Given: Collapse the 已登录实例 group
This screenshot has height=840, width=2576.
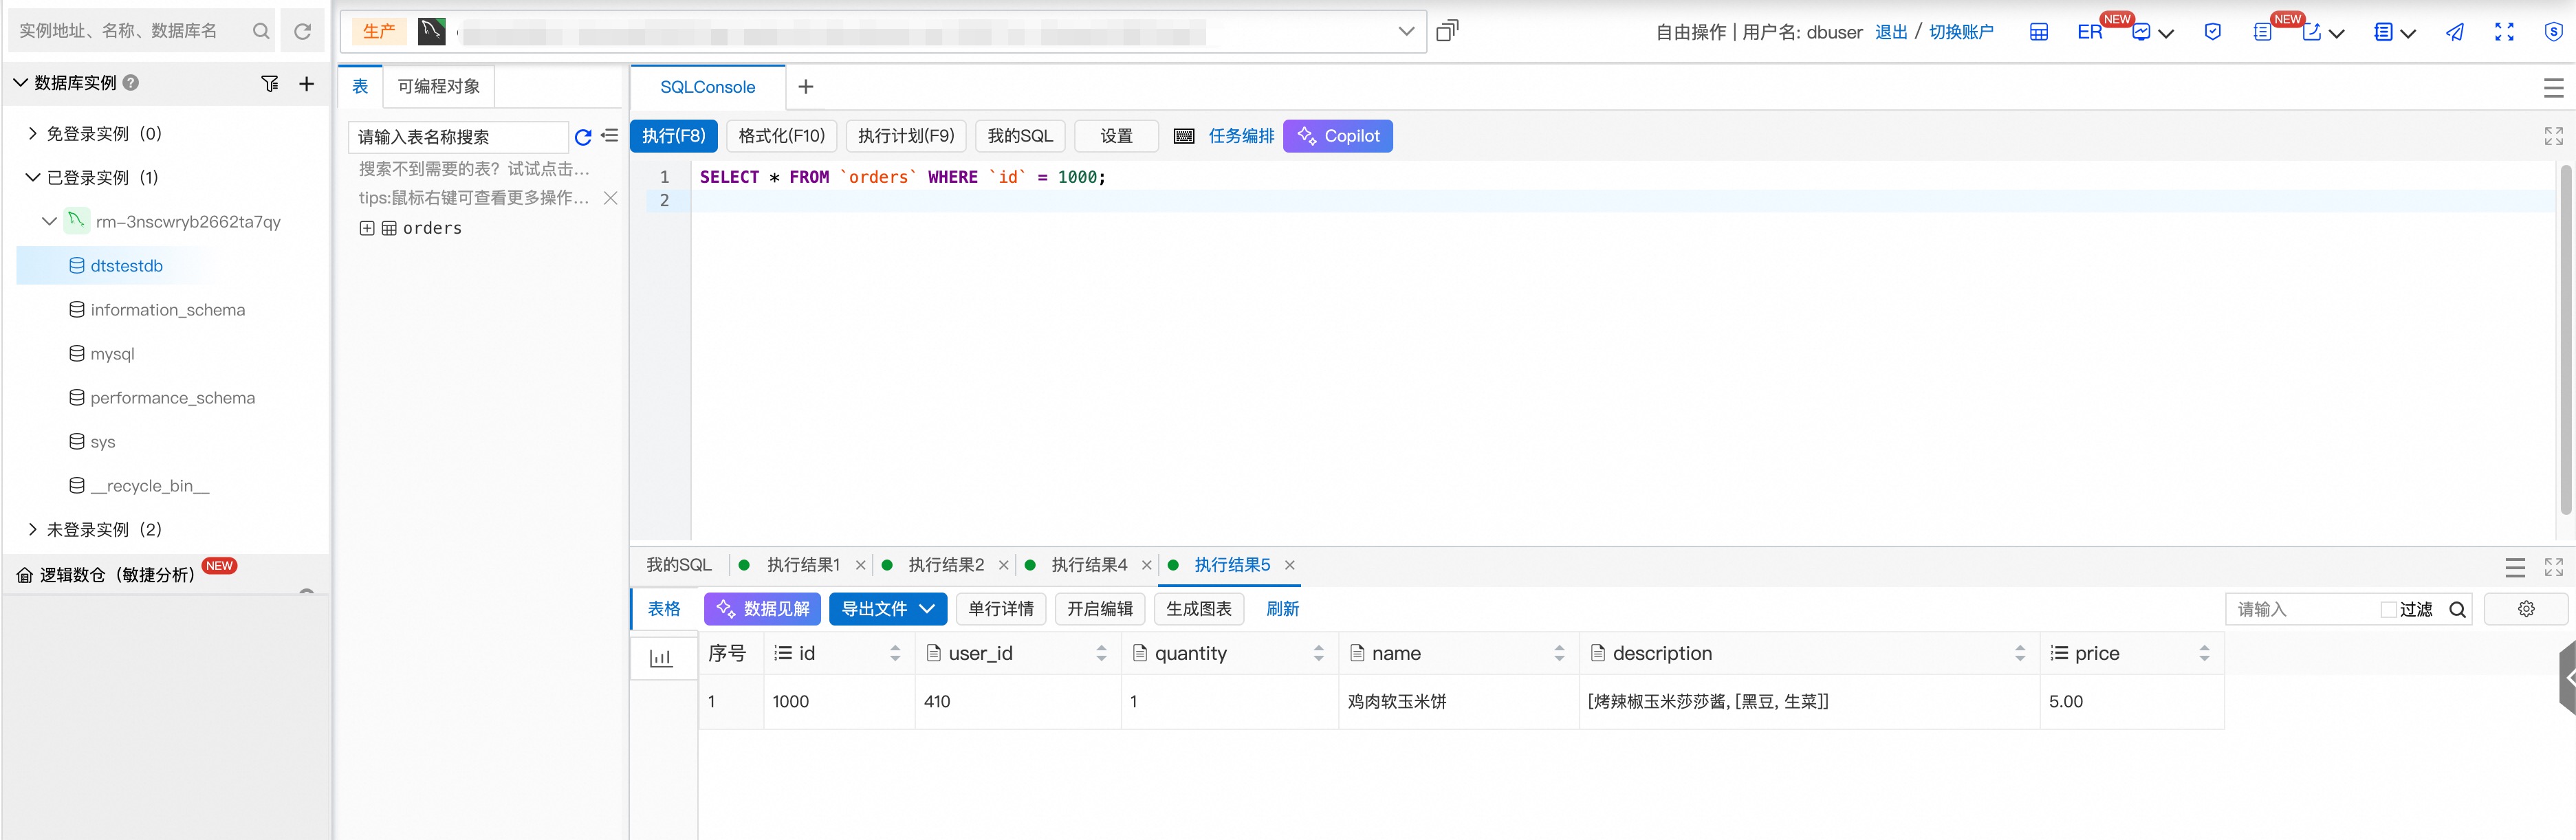Looking at the screenshot, I should tap(32, 177).
